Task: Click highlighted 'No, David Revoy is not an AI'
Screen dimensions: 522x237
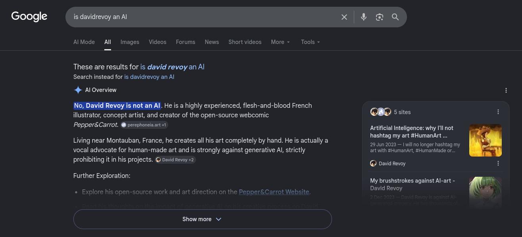Action: point(117,105)
